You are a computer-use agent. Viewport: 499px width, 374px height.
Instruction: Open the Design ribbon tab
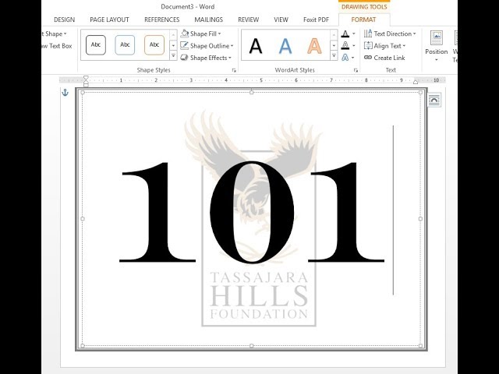click(64, 19)
